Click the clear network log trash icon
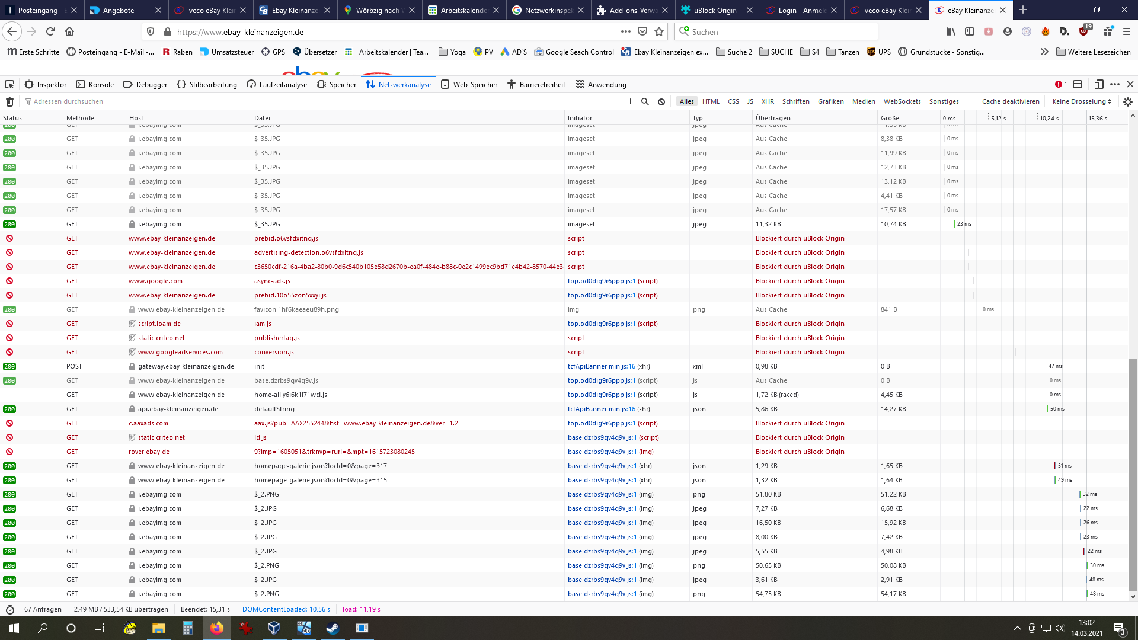 point(9,101)
